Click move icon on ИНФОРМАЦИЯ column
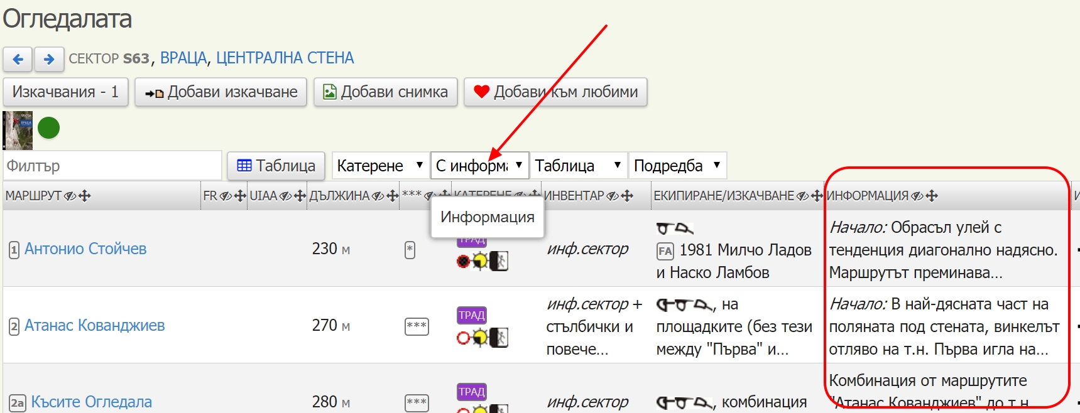Image resolution: width=1080 pixels, height=413 pixels. coord(932,196)
